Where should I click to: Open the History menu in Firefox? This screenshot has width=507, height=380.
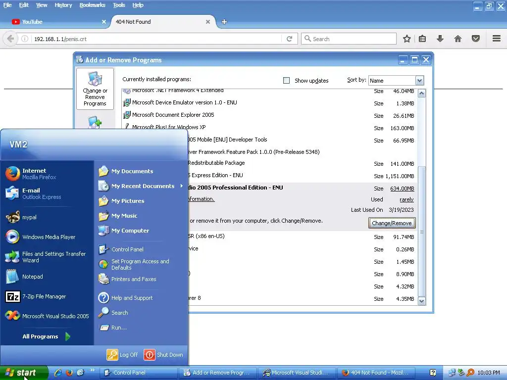click(x=63, y=5)
